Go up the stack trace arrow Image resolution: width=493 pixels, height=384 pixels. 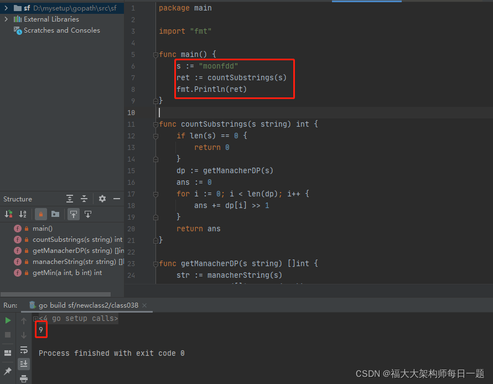24,320
